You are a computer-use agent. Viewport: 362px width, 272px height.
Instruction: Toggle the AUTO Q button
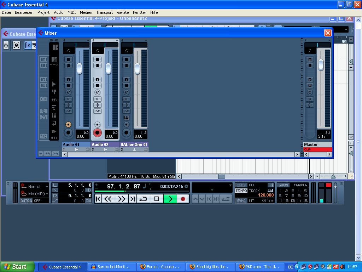click(26, 200)
